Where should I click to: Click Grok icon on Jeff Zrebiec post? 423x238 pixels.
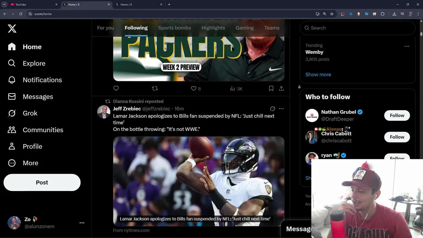coord(272,108)
